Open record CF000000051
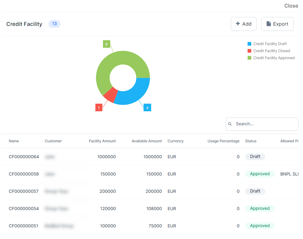Screen dimensions: 303x239 23,226
